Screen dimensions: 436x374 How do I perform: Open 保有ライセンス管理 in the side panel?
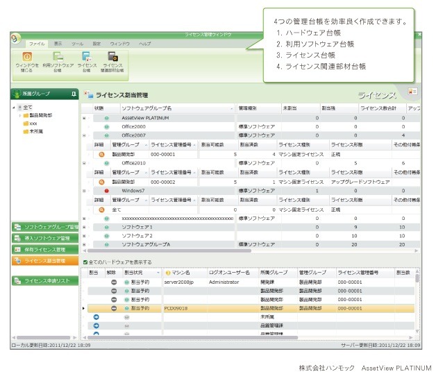45,250
